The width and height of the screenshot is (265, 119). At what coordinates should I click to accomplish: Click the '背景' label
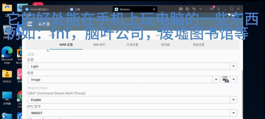pos(30,73)
